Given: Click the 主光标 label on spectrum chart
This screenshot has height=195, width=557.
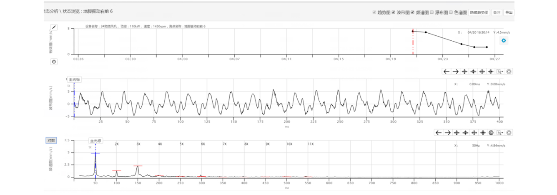Looking at the screenshot, I should tap(95, 141).
